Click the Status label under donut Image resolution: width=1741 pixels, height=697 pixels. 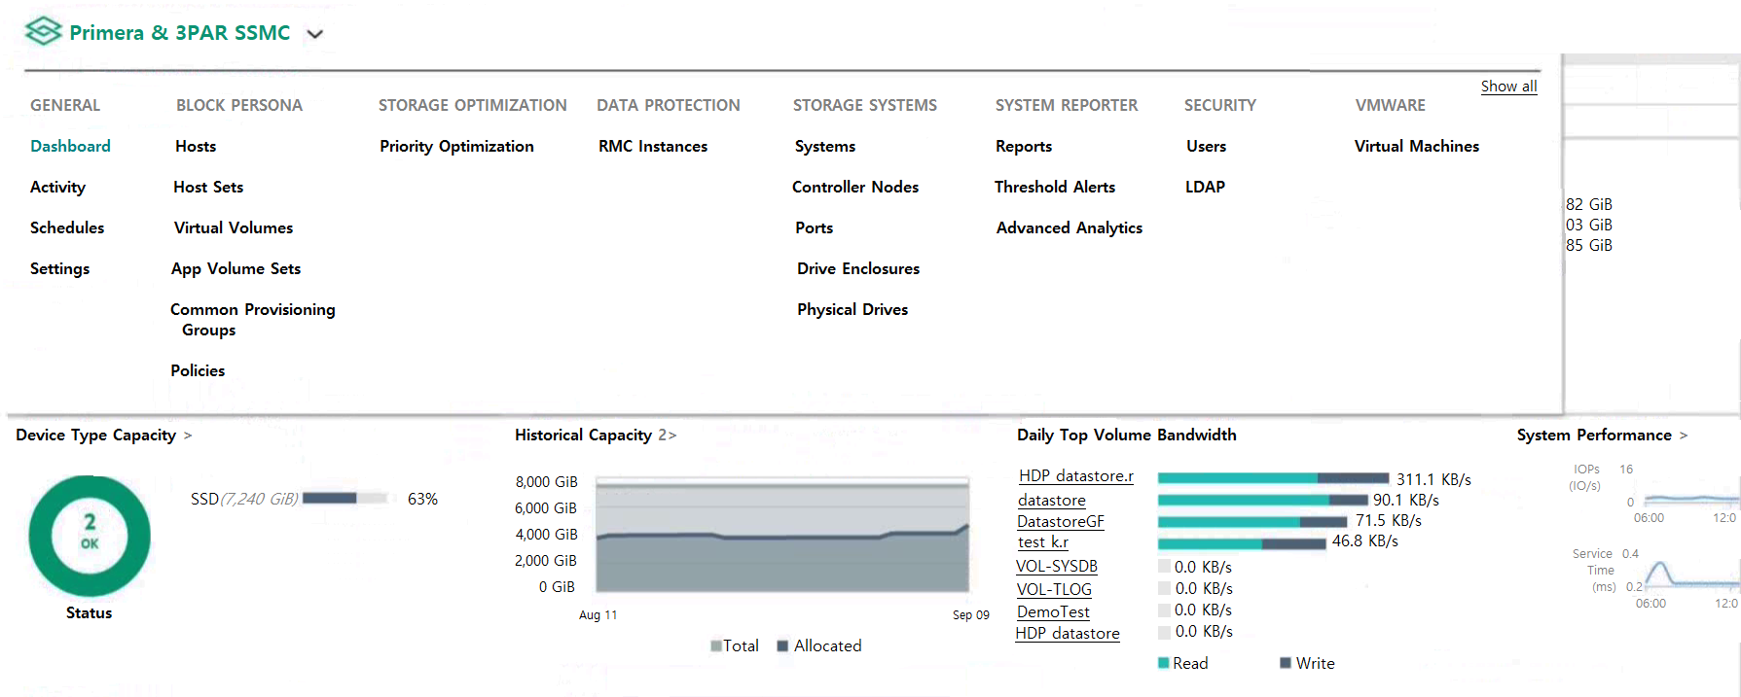tap(89, 612)
